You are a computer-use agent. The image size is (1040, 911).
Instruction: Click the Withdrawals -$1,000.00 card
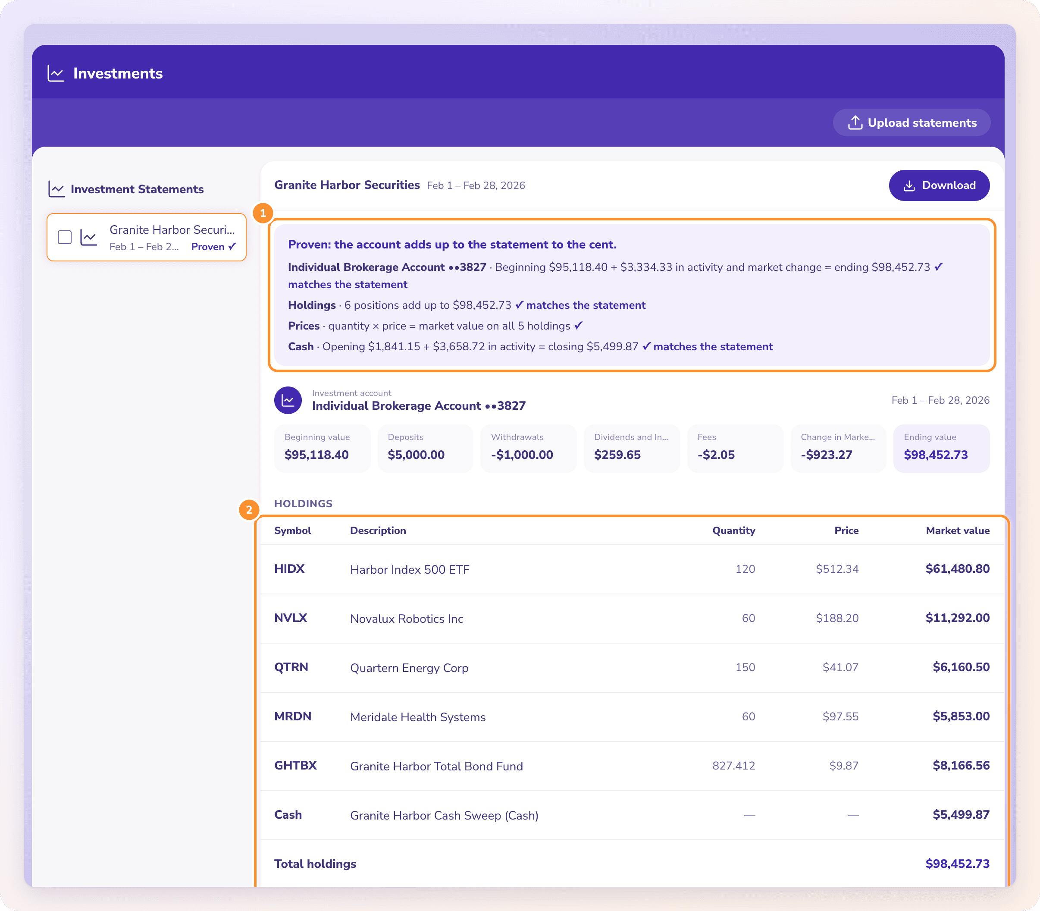pos(528,449)
